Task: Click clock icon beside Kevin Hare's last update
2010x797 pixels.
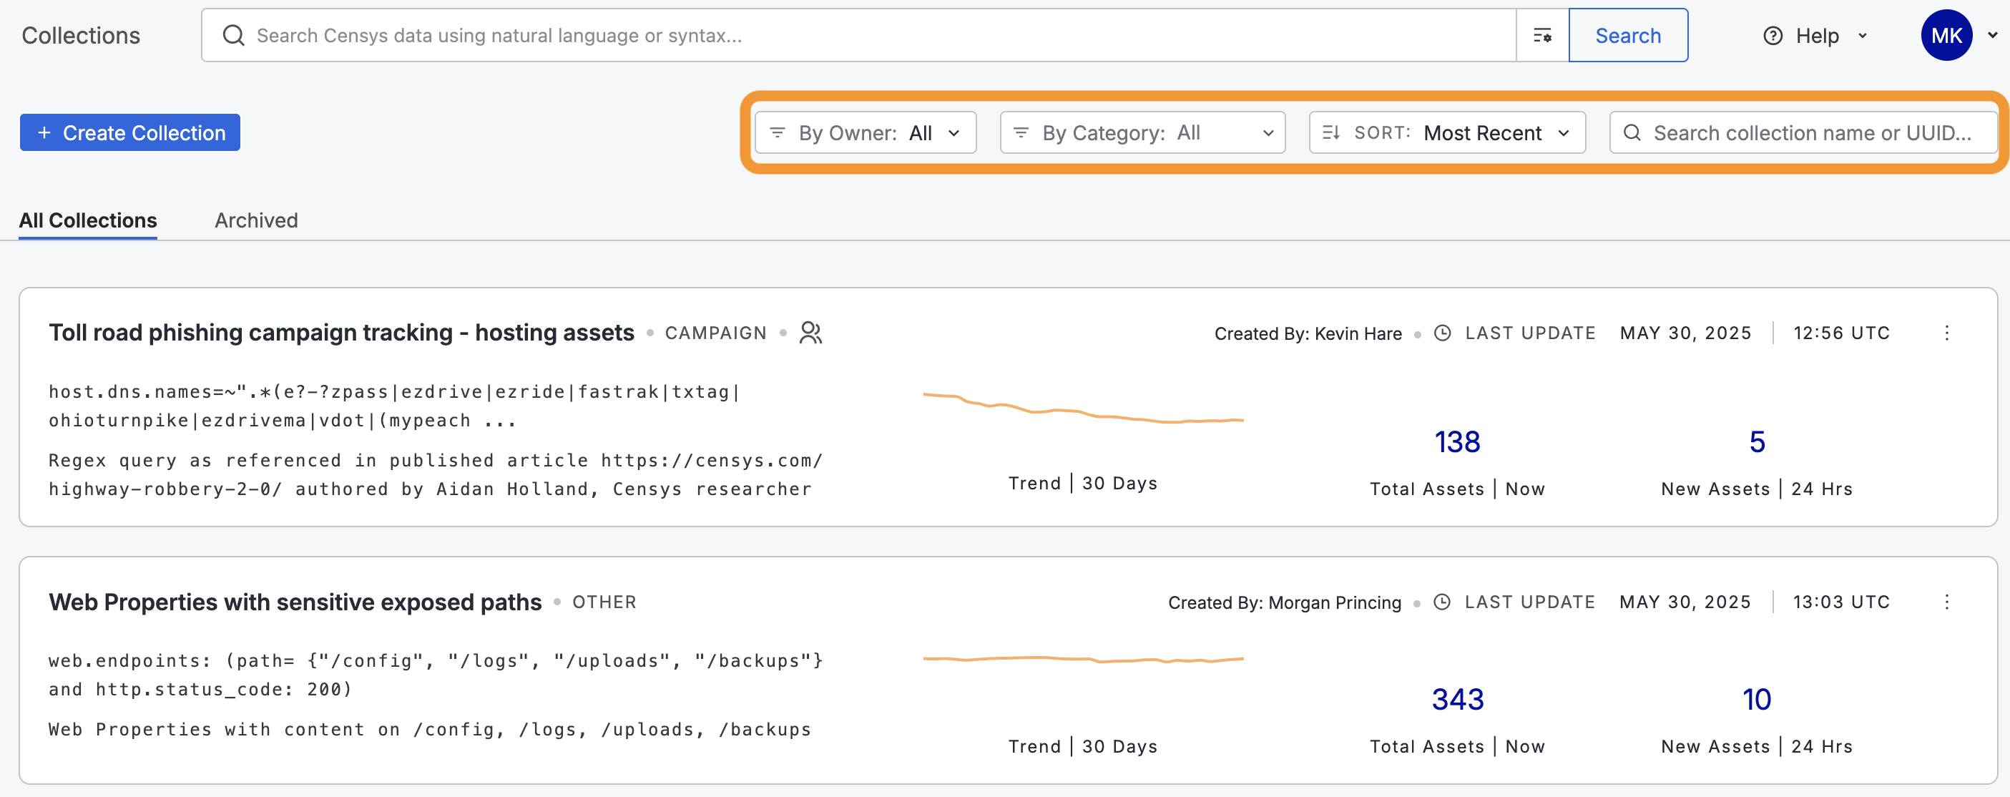Action: click(x=1443, y=333)
